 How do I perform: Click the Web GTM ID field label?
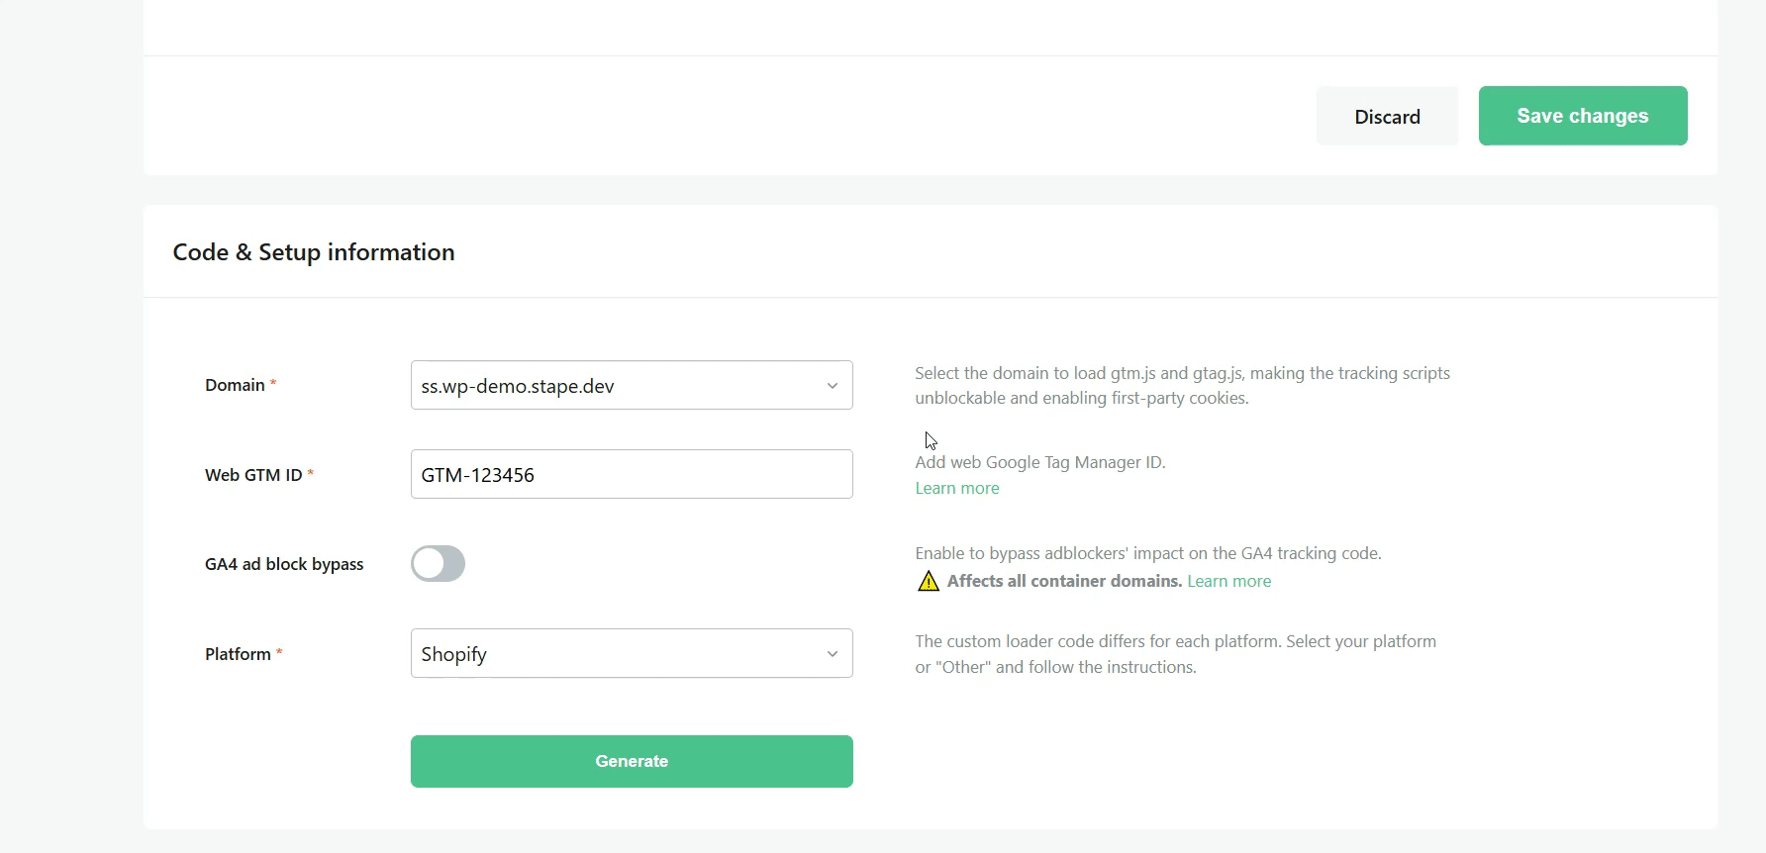(x=253, y=475)
